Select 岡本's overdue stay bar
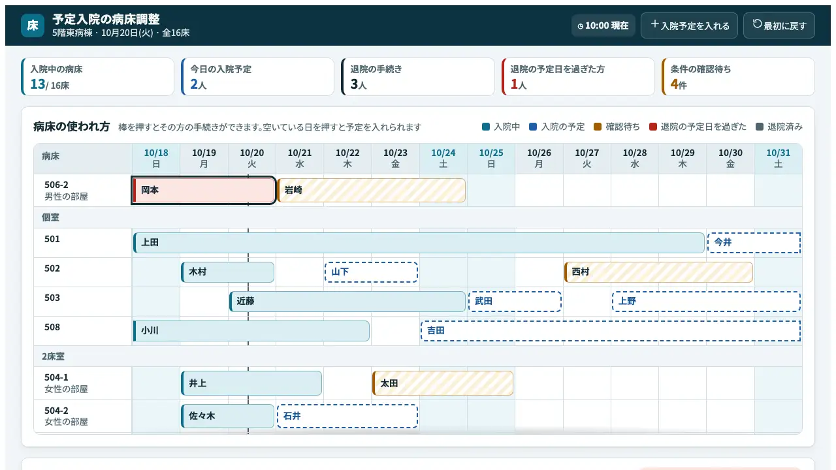 coord(204,191)
